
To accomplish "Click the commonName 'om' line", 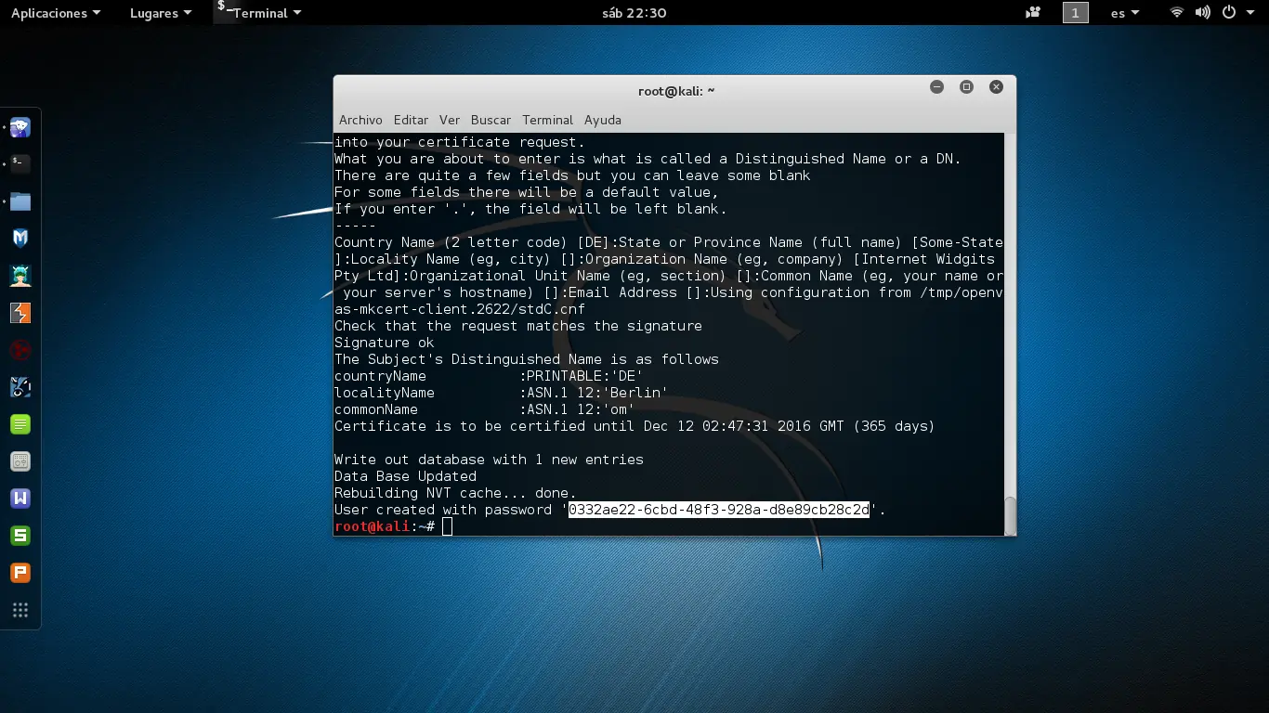I will click(485, 409).
